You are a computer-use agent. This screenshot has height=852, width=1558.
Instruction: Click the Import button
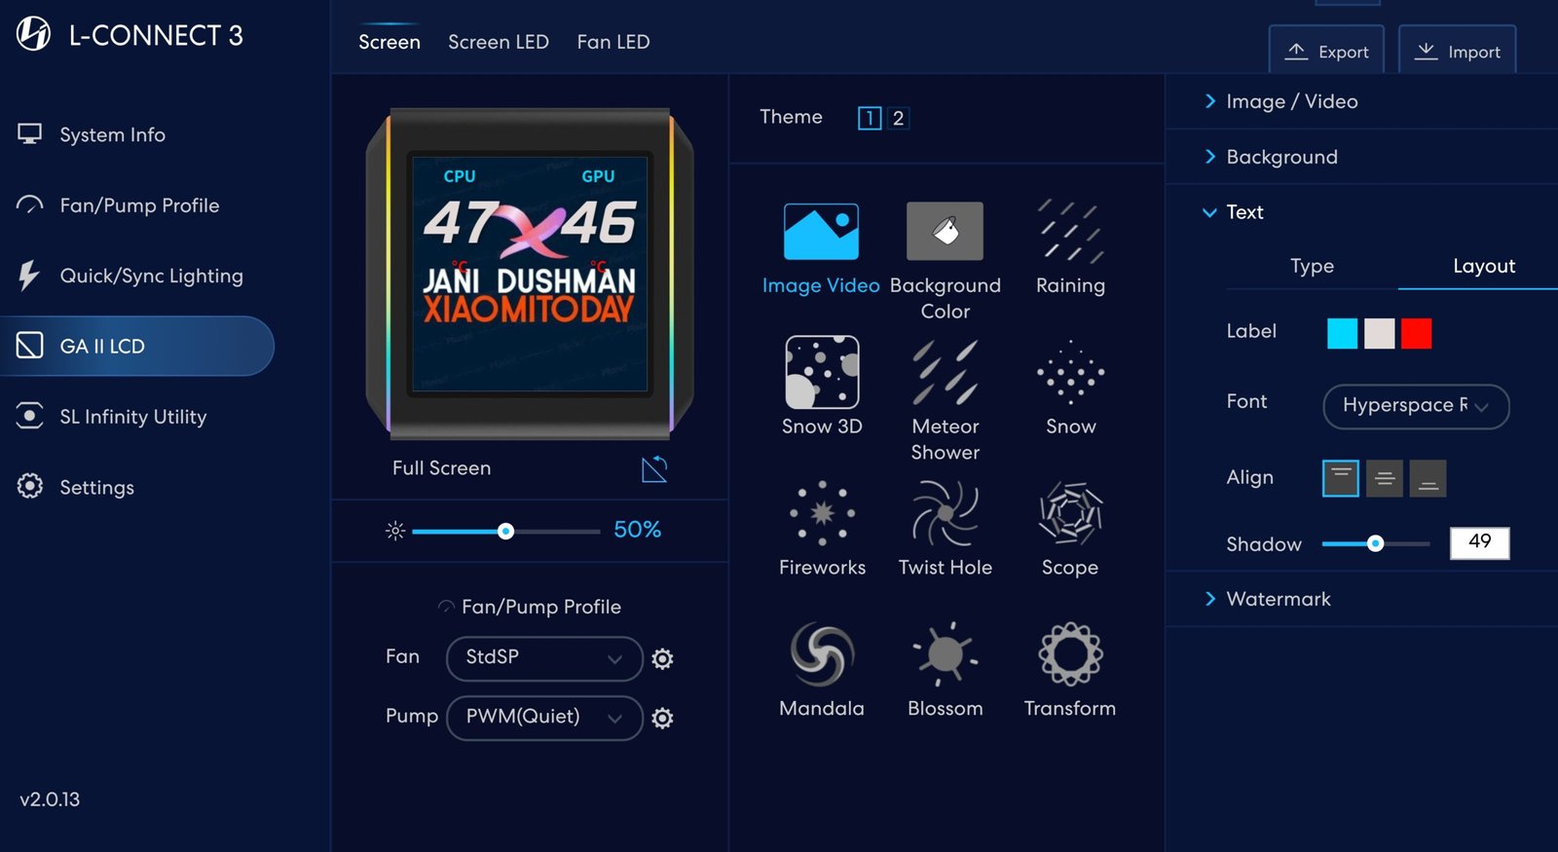point(1457,52)
